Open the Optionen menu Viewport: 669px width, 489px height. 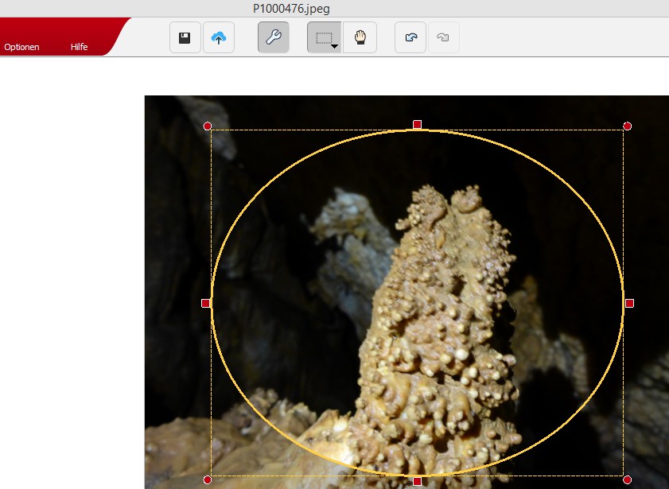coord(21,47)
